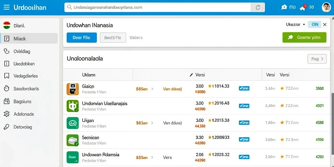
Task: Click the Adelonads gear icon in sidebar
Action: pyautogui.click(x=7, y=114)
